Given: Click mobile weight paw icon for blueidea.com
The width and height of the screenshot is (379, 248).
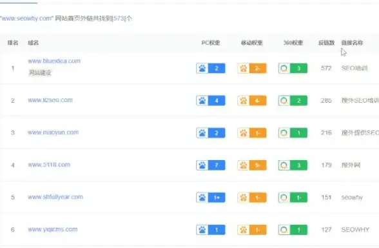Looking at the screenshot, I should [244, 68].
